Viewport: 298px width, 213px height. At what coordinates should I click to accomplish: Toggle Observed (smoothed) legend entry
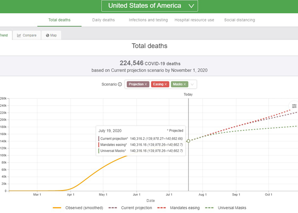(78, 208)
